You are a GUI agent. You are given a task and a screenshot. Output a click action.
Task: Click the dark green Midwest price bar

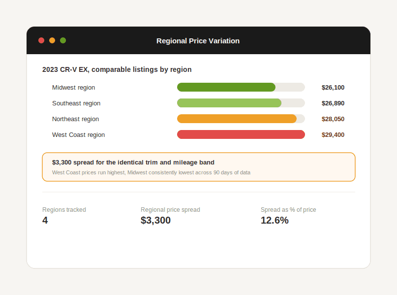coord(226,87)
